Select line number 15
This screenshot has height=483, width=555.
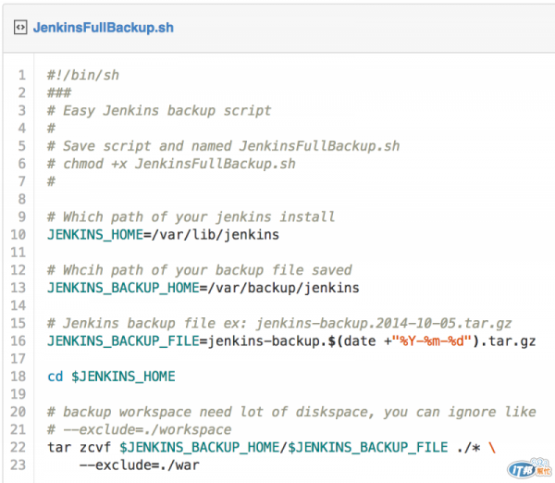click(x=18, y=323)
